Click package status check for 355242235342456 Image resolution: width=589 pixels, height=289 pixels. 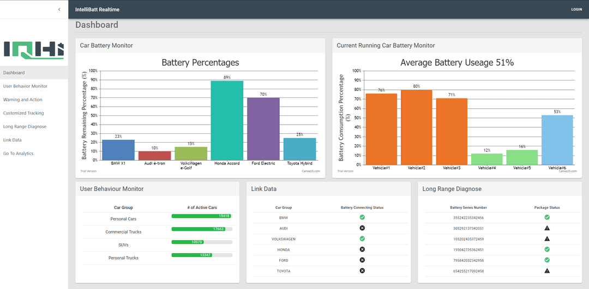click(547, 217)
